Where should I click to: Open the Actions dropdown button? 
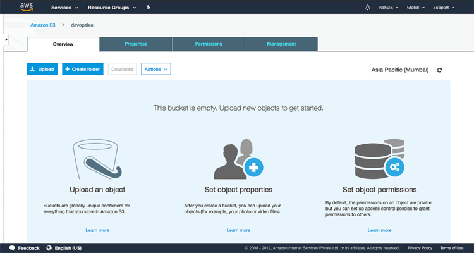(x=155, y=69)
